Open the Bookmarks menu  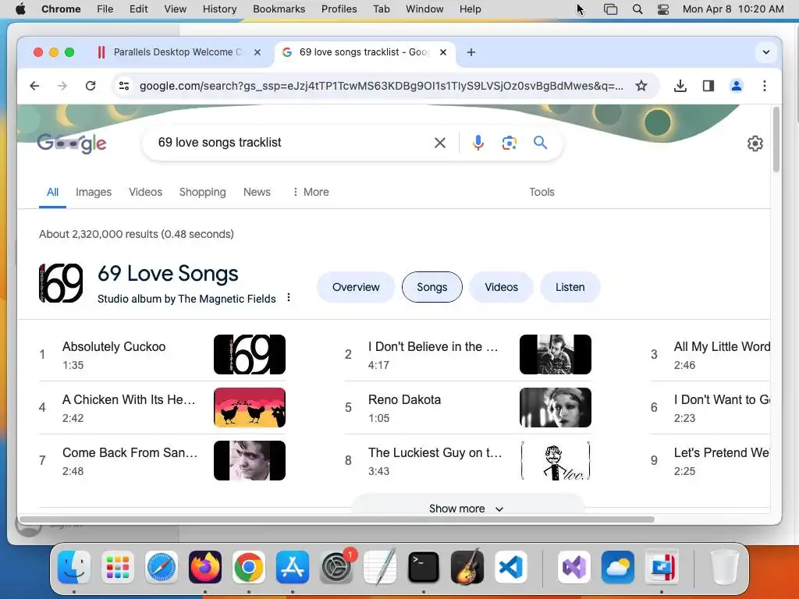point(279,9)
